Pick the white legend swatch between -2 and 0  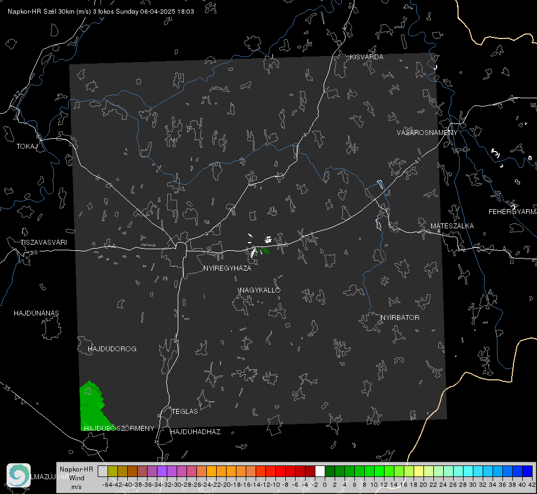(320, 471)
